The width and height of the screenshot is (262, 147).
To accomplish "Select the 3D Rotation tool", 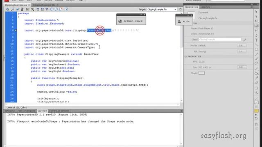I will coord(256,26).
